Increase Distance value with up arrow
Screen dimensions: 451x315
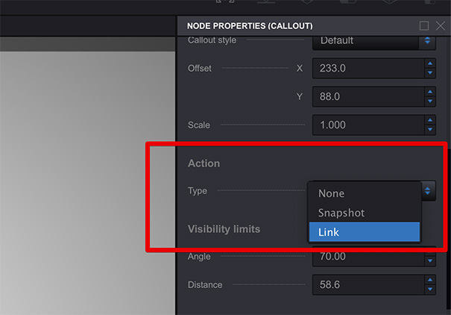[430, 280]
